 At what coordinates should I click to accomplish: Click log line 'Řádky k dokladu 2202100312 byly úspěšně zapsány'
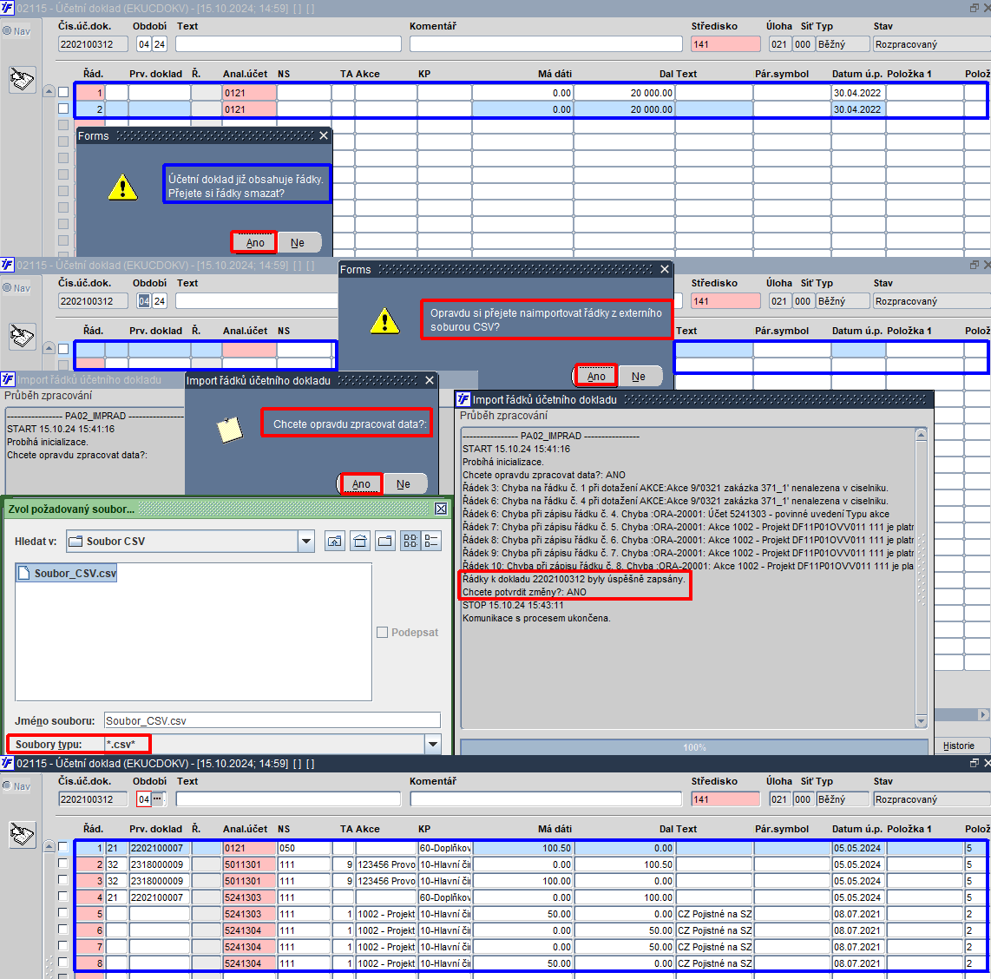pyautogui.click(x=574, y=579)
